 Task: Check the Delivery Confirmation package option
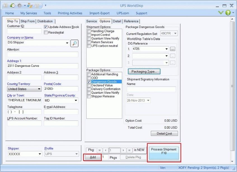click(89, 89)
